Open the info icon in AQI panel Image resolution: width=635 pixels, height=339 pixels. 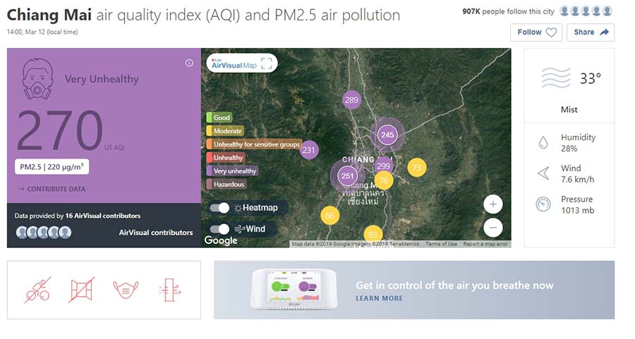pyautogui.click(x=189, y=63)
